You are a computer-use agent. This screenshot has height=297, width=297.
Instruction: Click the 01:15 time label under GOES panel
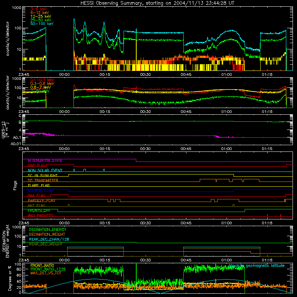tap(267, 149)
